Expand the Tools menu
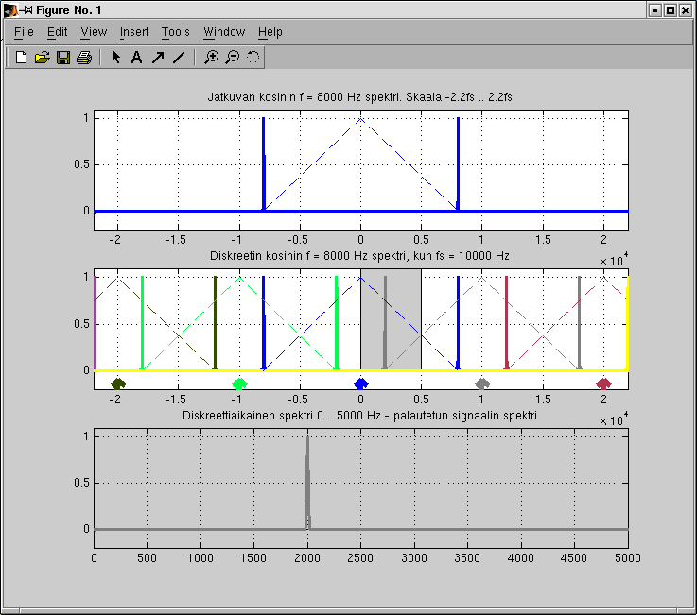This screenshot has width=697, height=615. coord(176,32)
